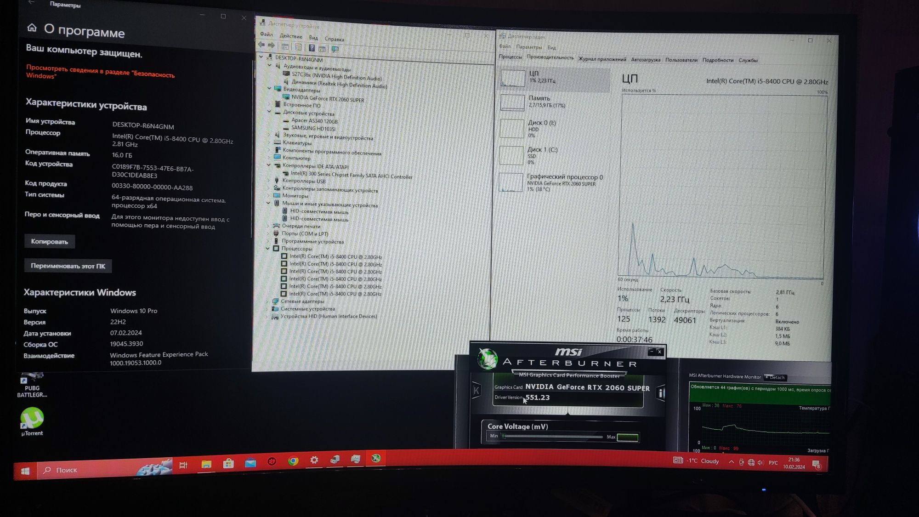
Task: Open the -1°C Cloudy weather widget
Action: pos(697,461)
